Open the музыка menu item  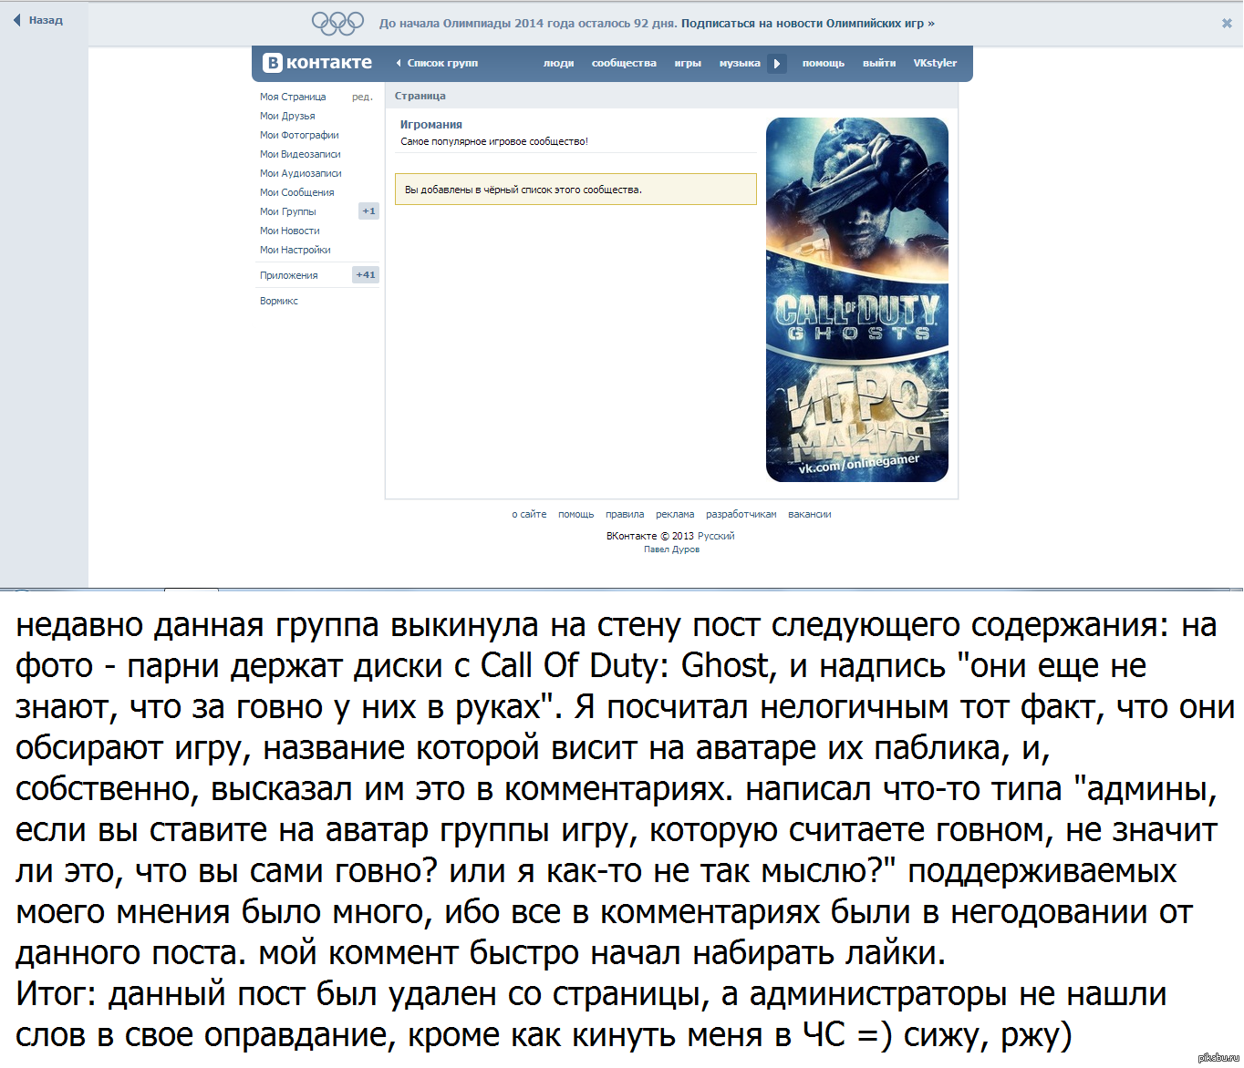[740, 63]
